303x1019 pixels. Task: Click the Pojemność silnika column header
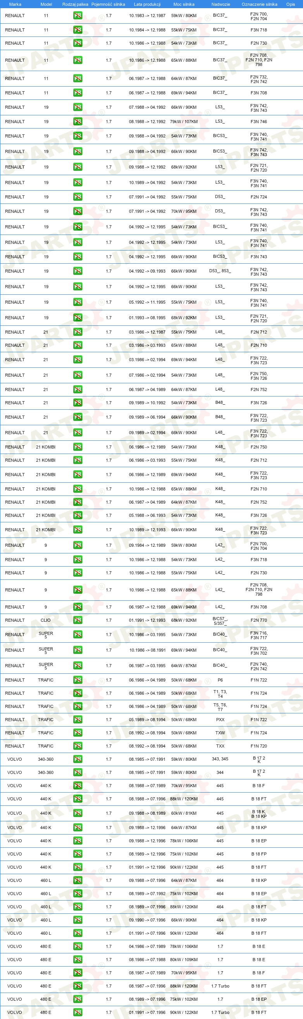click(x=108, y=4)
